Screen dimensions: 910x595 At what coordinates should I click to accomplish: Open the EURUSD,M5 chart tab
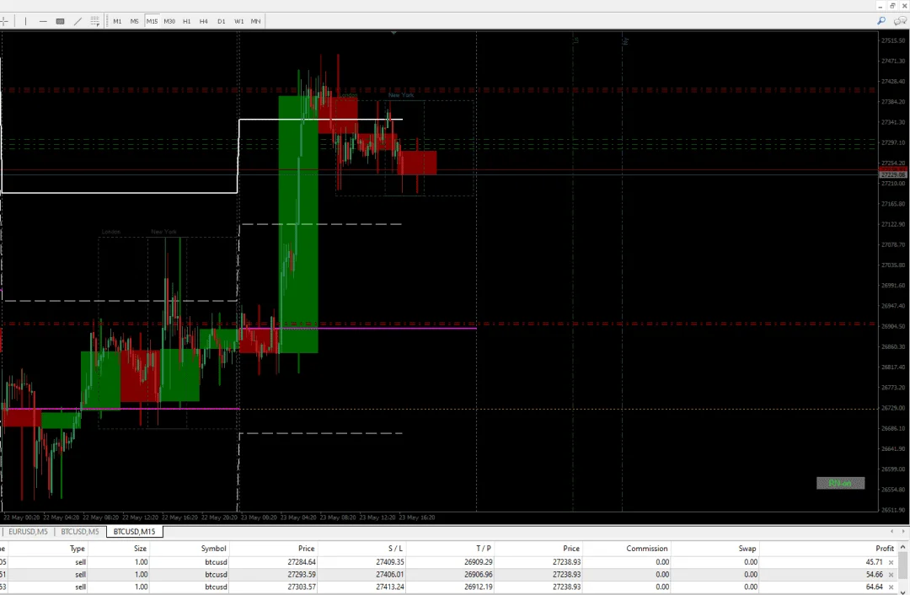28,531
